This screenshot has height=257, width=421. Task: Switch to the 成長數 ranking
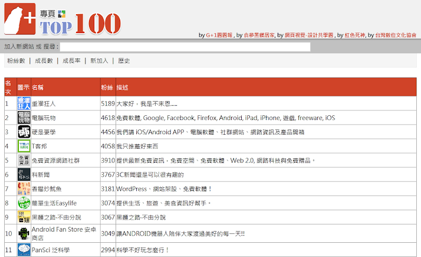coord(44,61)
